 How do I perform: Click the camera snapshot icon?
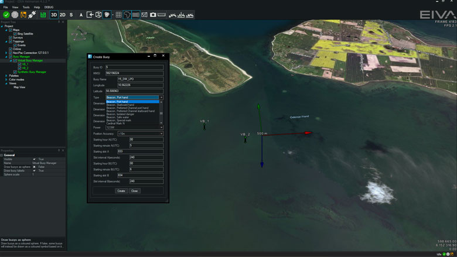click(153, 14)
